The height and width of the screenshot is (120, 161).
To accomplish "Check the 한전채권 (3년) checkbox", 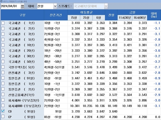I will pos(3,73).
